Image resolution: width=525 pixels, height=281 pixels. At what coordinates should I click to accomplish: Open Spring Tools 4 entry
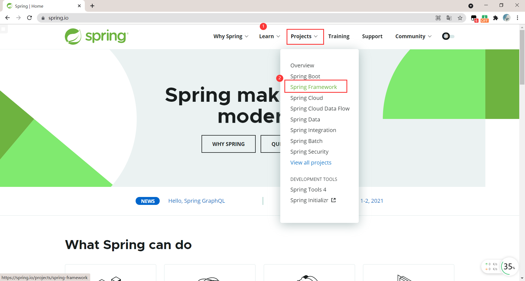[x=308, y=190]
